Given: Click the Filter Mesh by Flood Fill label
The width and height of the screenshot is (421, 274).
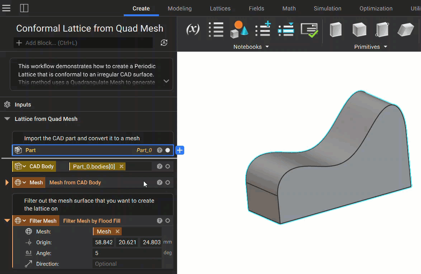Looking at the screenshot, I should click(91, 221).
